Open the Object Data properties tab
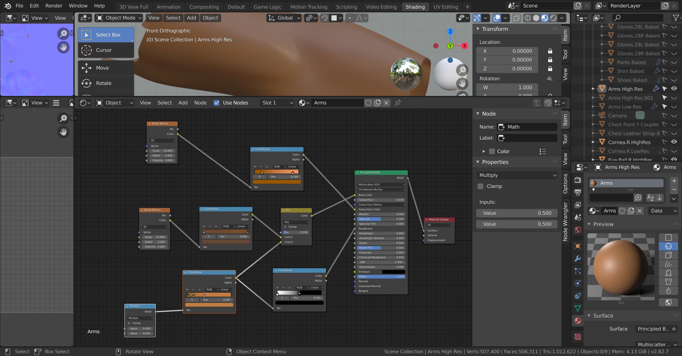Image resolution: width=682 pixels, height=356 pixels. 578,308
